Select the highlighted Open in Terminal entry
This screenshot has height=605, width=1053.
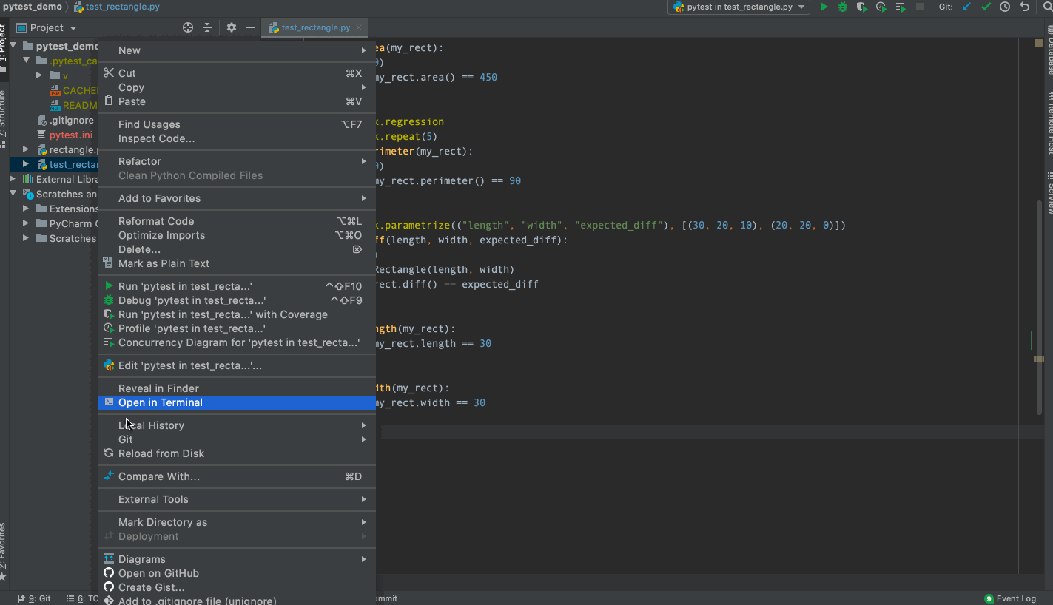click(237, 402)
